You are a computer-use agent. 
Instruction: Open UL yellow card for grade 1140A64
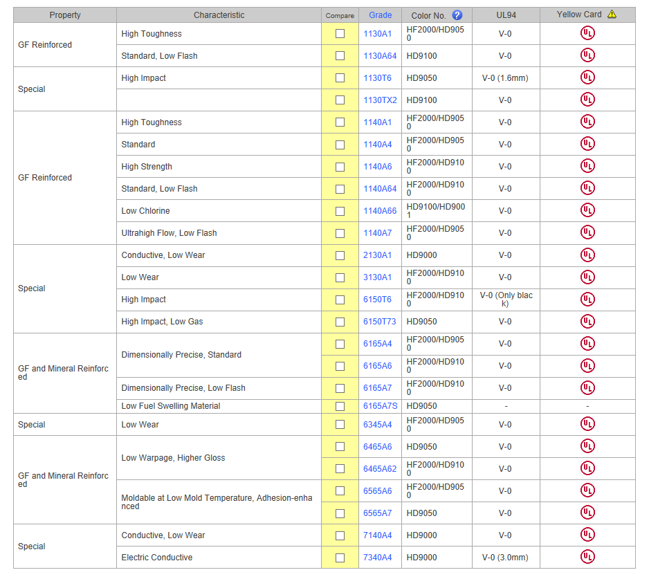(x=587, y=188)
